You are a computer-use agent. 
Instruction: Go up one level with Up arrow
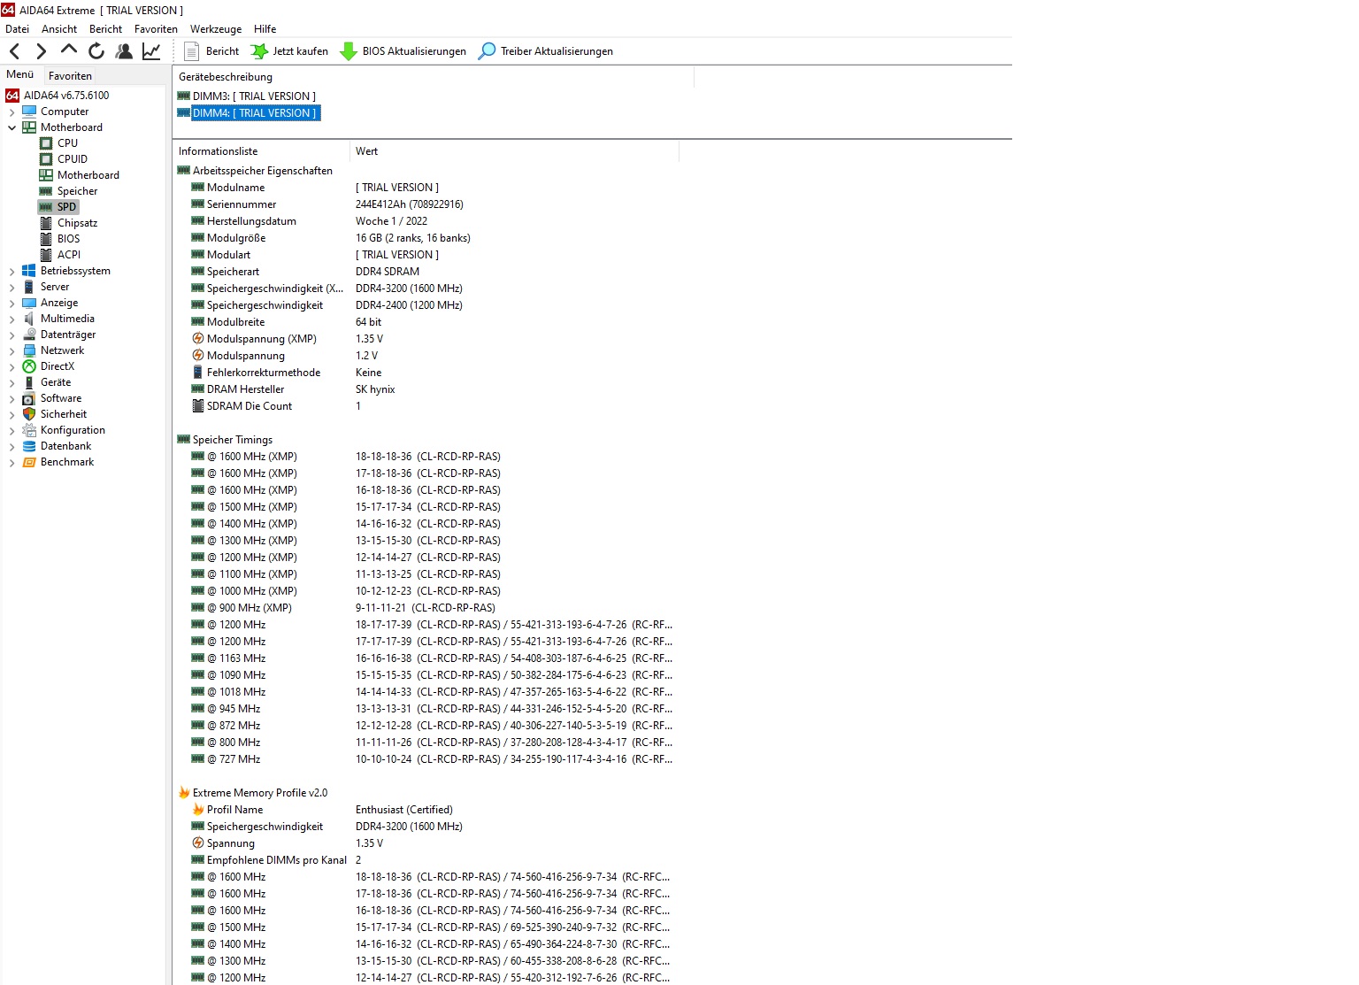click(x=68, y=51)
